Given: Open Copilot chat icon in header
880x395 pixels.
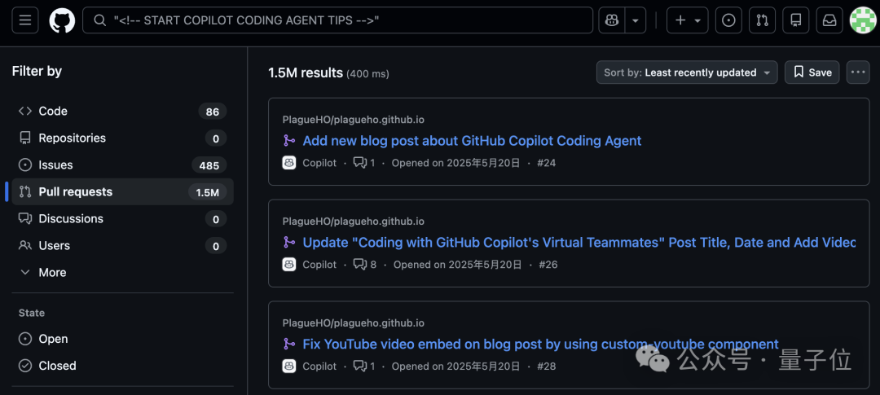Looking at the screenshot, I should 611,20.
